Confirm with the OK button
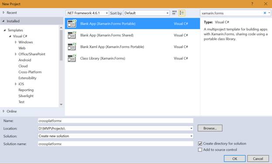Screen dimensions: 272x164 (235, 158)
